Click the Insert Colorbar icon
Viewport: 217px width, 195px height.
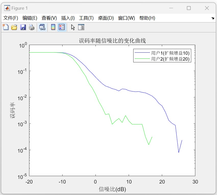coord(53,27)
